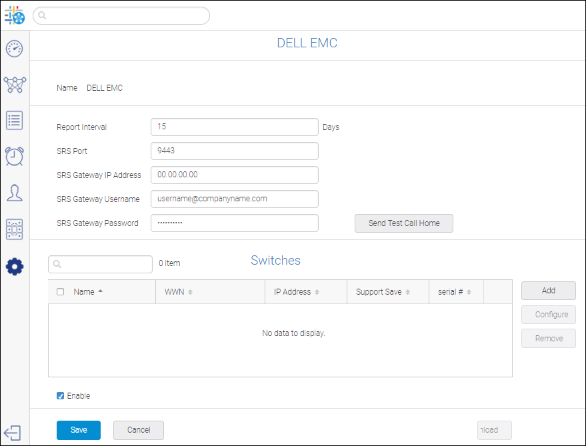Focus the Report Interval field

pyautogui.click(x=235, y=127)
